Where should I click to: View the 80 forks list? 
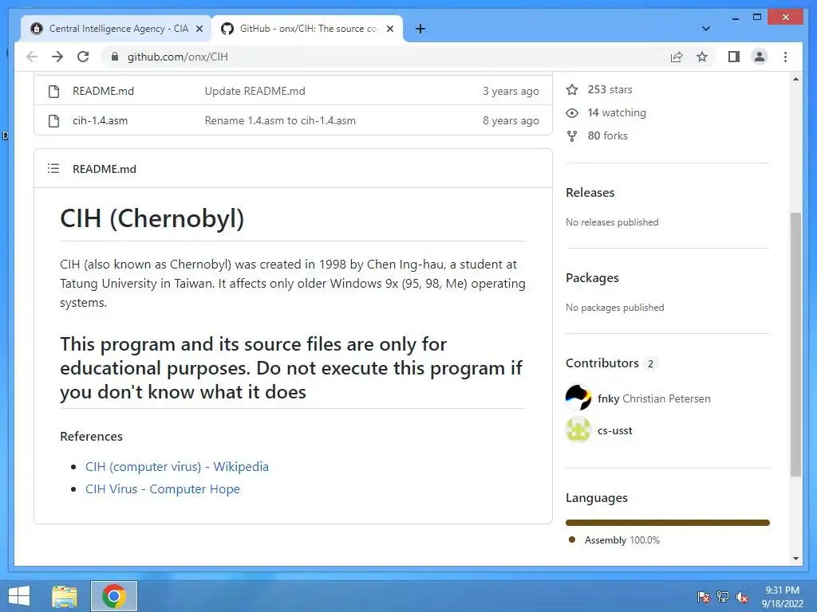tap(607, 135)
